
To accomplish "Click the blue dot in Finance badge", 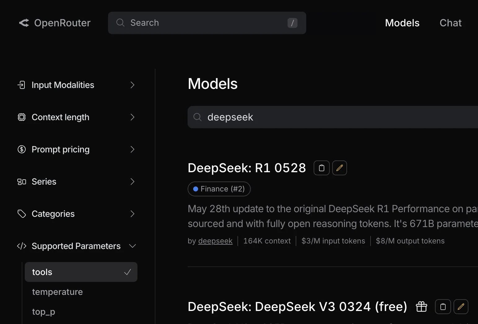I will click(195, 189).
